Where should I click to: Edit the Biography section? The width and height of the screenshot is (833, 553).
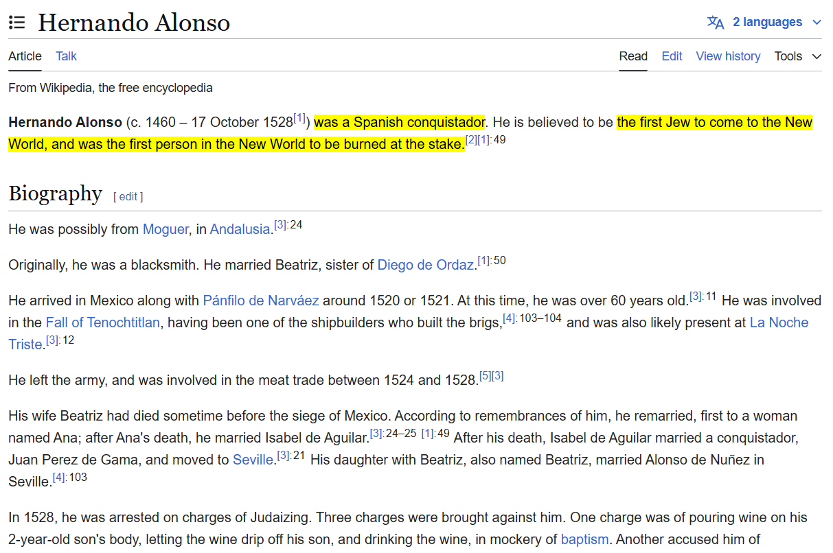pyautogui.click(x=128, y=197)
